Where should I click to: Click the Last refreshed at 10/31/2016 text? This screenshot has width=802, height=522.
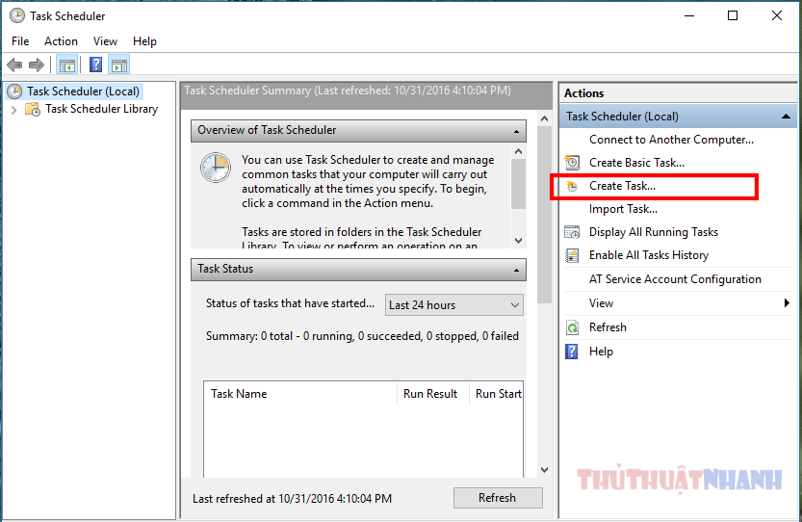292,499
